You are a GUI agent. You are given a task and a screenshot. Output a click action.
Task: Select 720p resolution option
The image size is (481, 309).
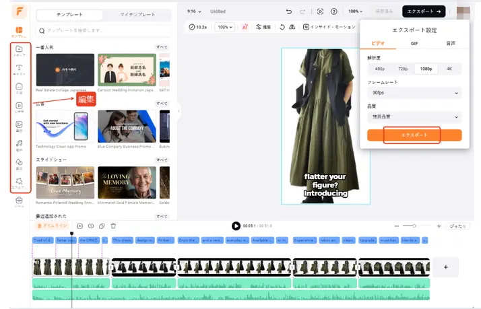[403, 69]
